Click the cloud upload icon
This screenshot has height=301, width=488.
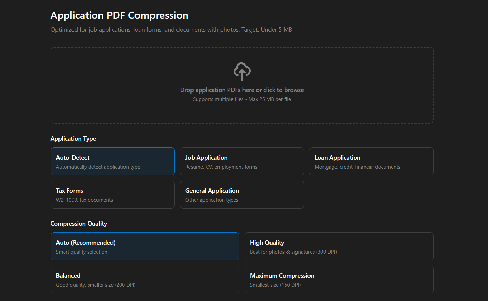pos(242,71)
